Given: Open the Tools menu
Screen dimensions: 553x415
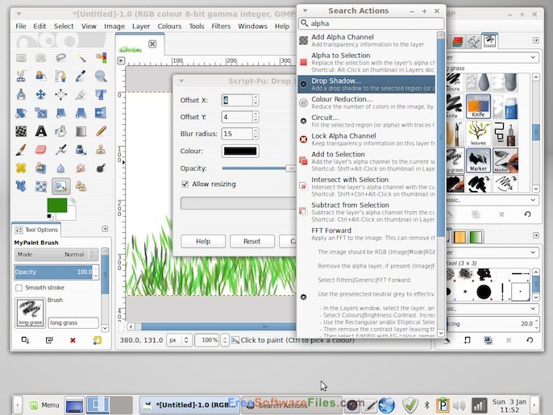Looking at the screenshot, I should [197, 26].
